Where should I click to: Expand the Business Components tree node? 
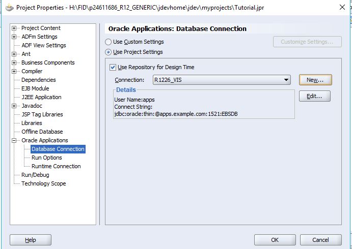[14, 63]
